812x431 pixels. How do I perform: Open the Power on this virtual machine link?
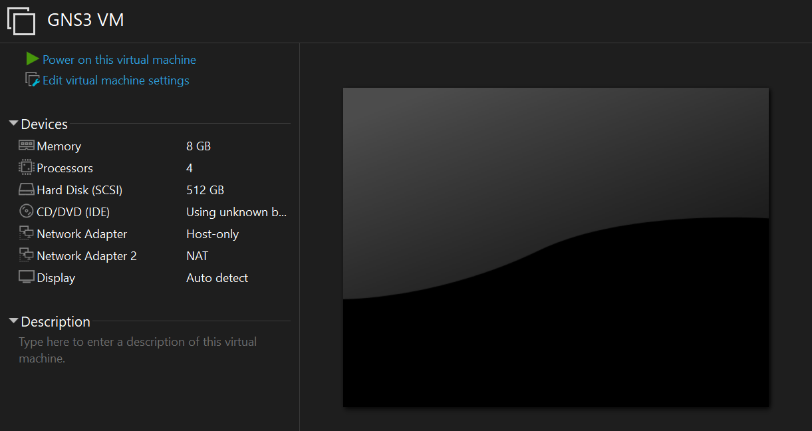click(x=119, y=60)
